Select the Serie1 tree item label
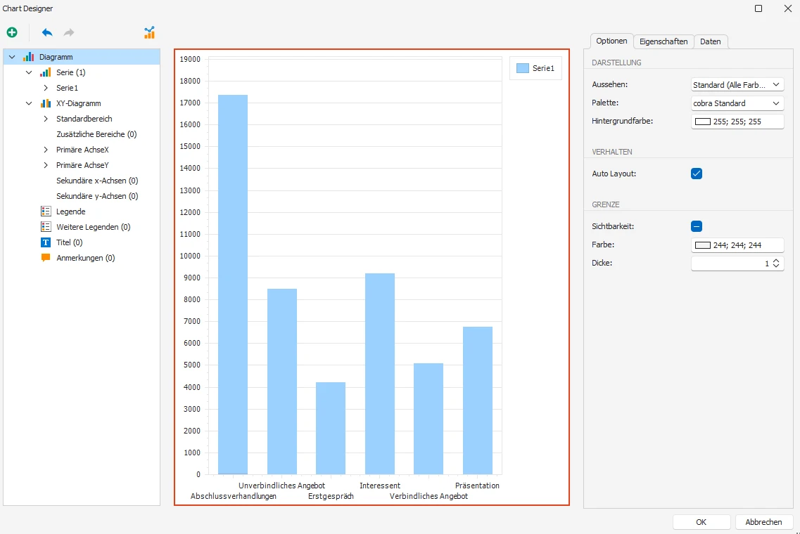This screenshot has width=800, height=534. (x=67, y=88)
